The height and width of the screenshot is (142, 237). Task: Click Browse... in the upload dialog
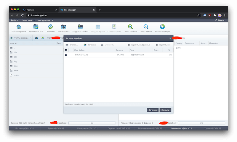(x=72, y=45)
